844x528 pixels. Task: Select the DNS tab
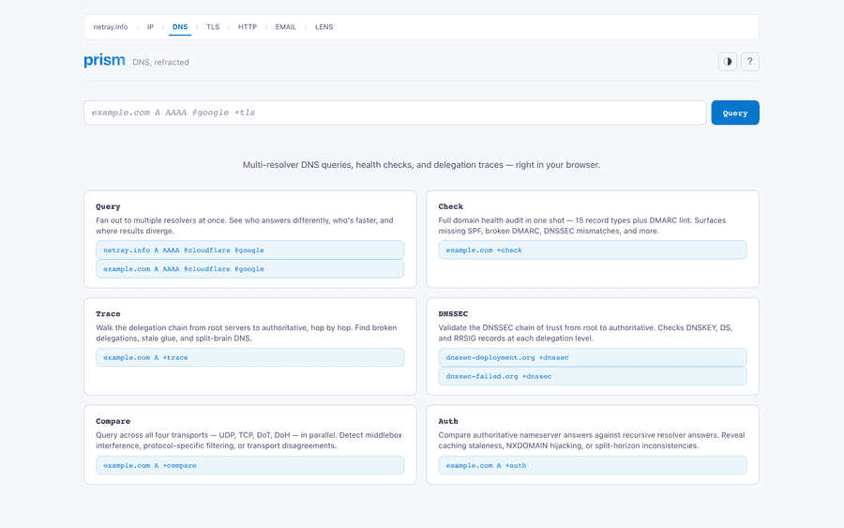180,27
